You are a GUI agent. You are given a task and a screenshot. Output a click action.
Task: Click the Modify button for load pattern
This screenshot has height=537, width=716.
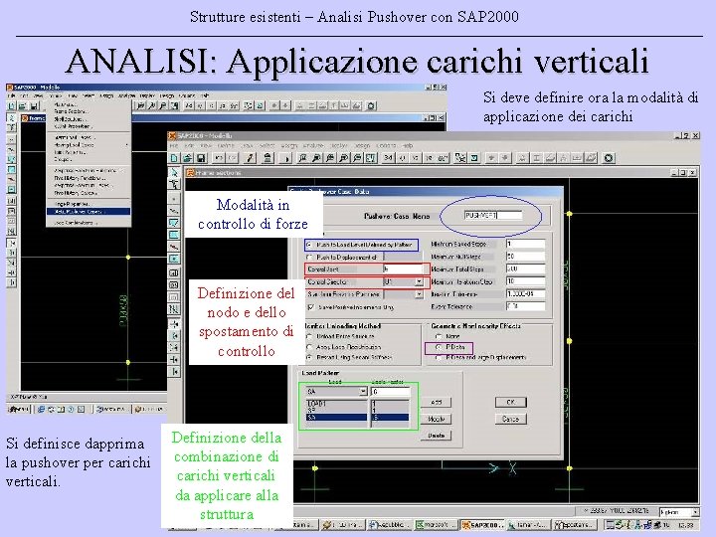pos(437,419)
